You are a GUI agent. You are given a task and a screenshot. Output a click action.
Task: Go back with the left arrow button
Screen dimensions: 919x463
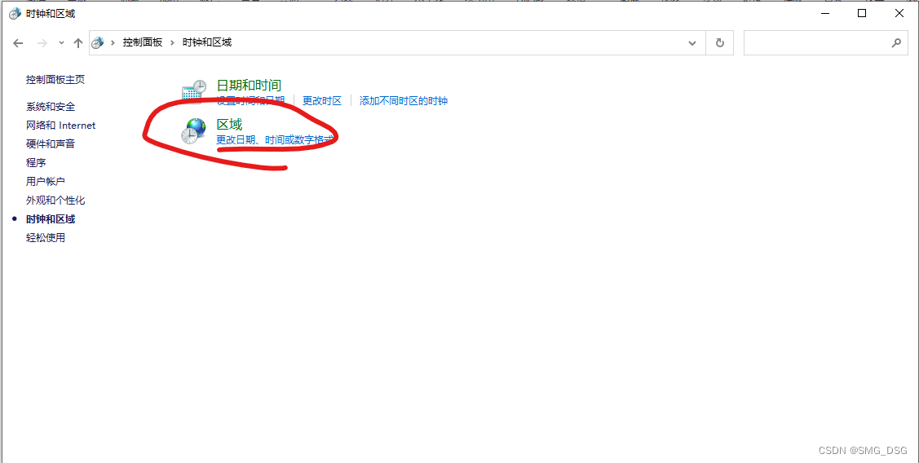click(18, 42)
